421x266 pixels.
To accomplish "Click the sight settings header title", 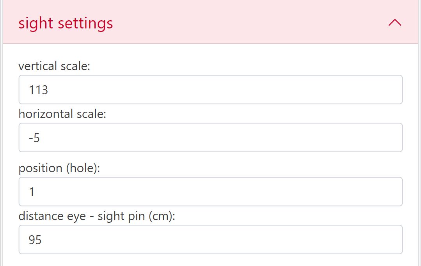I will tap(66, 23).
